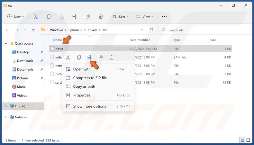Open the View dropdown menu
This screenshot has width=254, height=145.
click(144, 16)
